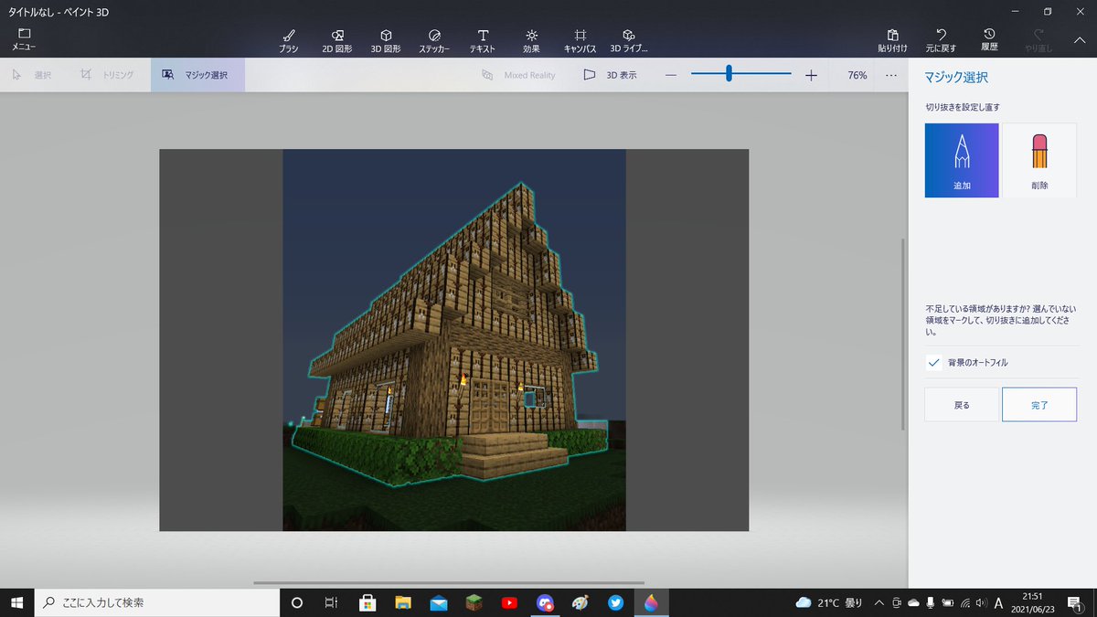
Task: Click the Paint 3D taskbar icon
Action: coord(651,602)
